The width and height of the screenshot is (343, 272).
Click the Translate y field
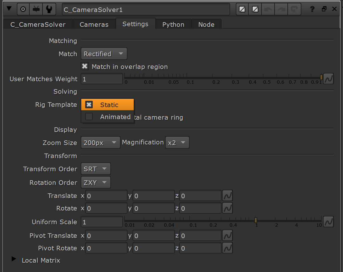(x=154, y=196)
